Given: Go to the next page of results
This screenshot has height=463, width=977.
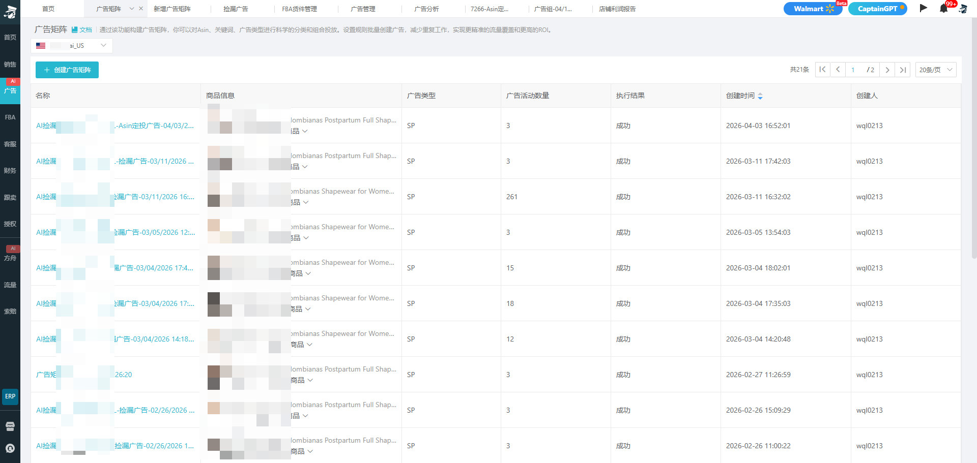Looking at the screenshot, I should click(887, 70).
